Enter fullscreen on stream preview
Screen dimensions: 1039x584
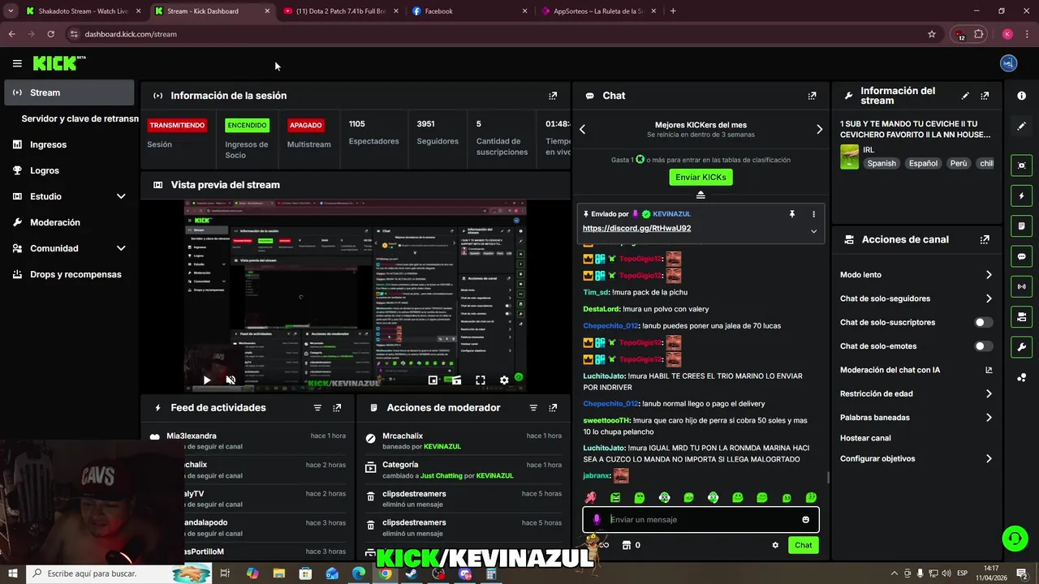tap(481, 380)
